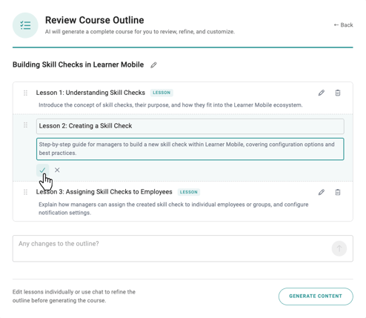Edit Lesson 3 with pencil icon
This screenshot has width=366, height=318.
322,192
